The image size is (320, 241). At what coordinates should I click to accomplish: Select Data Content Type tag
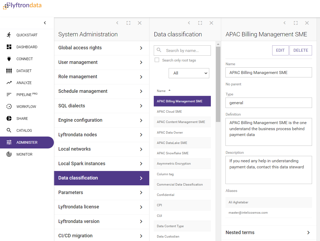[182, 226]
